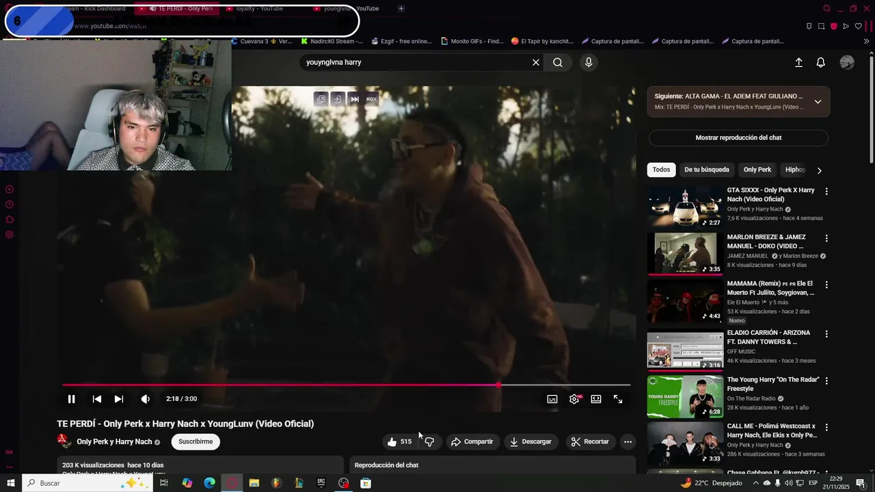This screenshot has width=875, height=492.
Task: Click Mostrar reproducción del chat
Action: (x=738, y=137)
